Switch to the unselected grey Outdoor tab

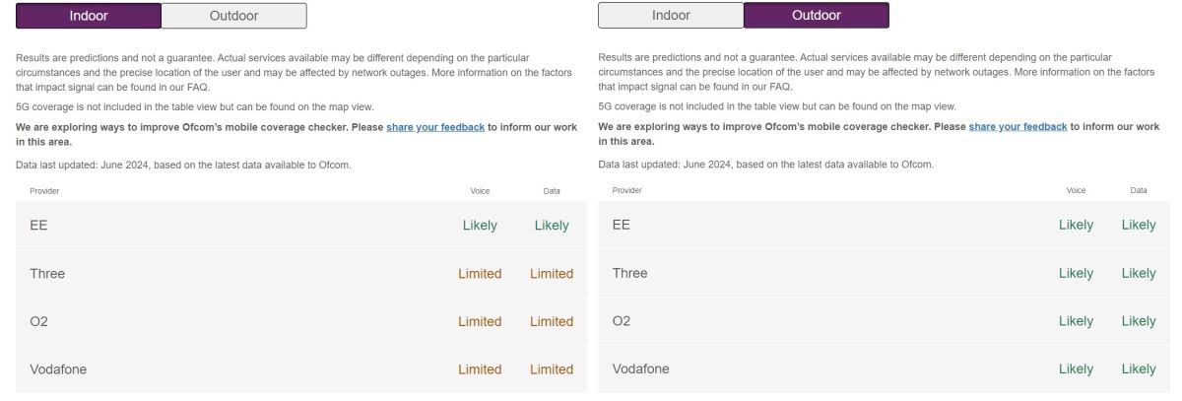click(x=233, y=16)
